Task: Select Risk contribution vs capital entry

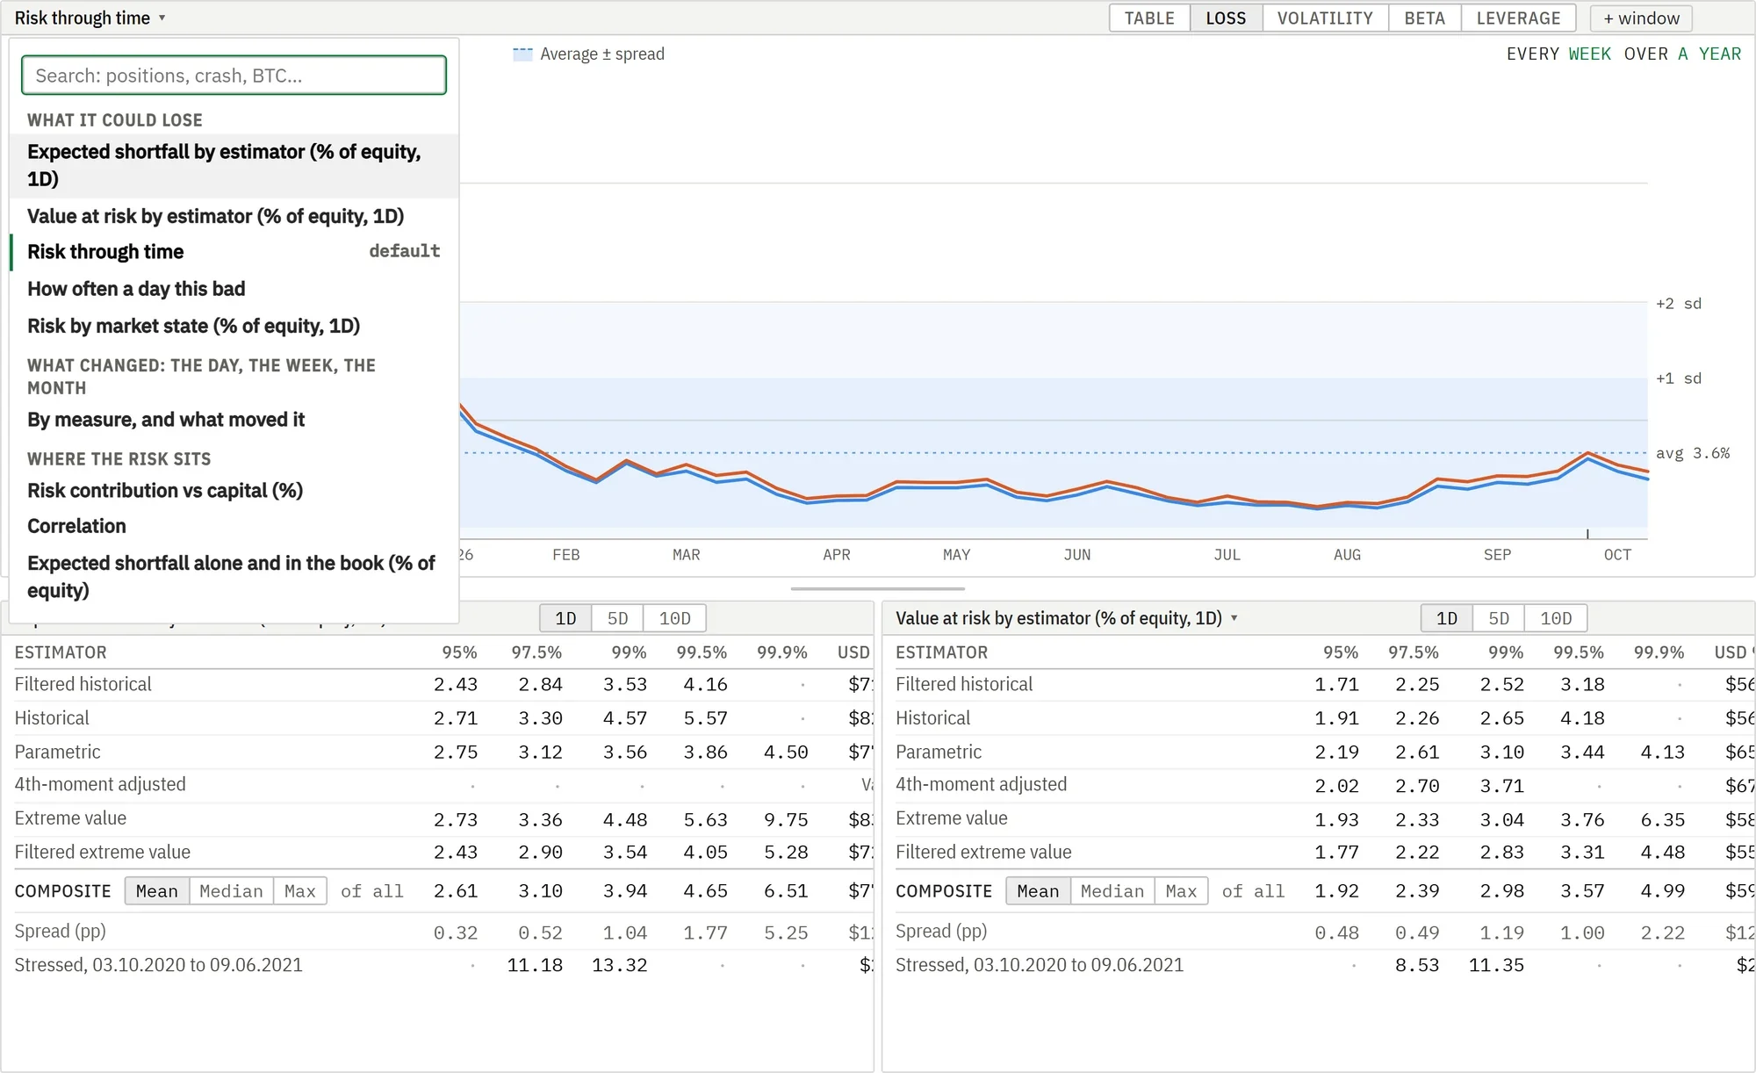Action: tap(234, 491)
